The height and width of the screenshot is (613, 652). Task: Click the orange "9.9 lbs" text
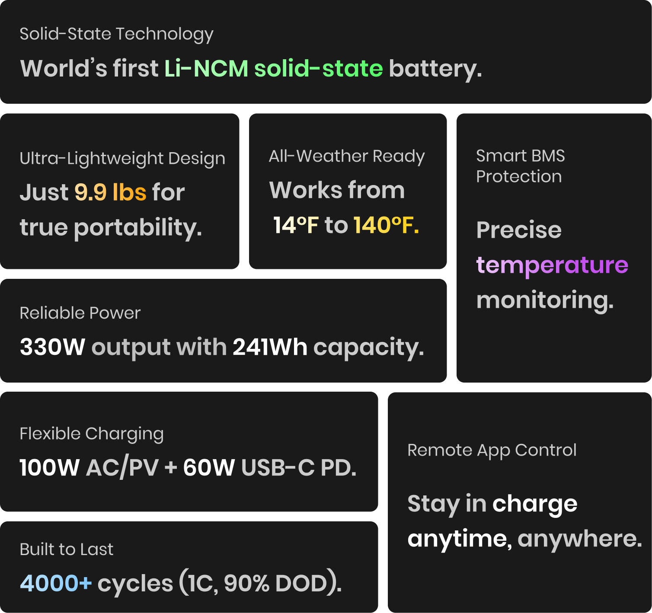pos(110,192)
